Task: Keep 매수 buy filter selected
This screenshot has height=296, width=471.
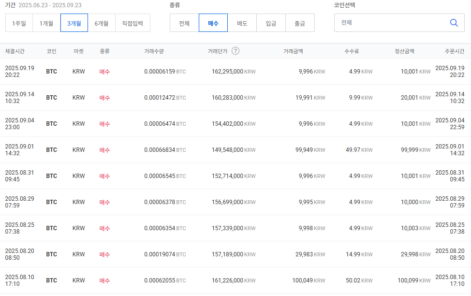Action: 213,22
